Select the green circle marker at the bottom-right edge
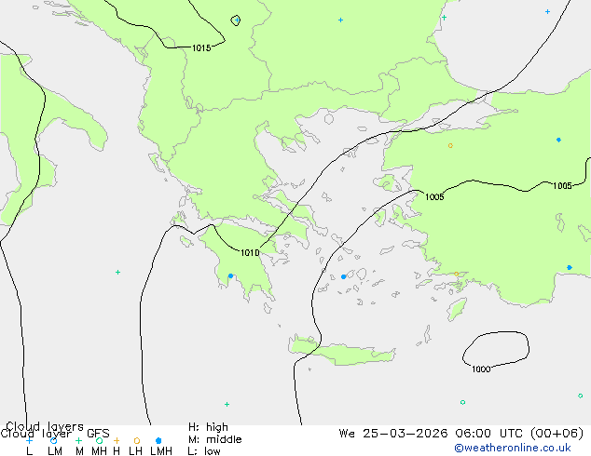This screenshot has height=456, width=591. (x=580, y=396)
